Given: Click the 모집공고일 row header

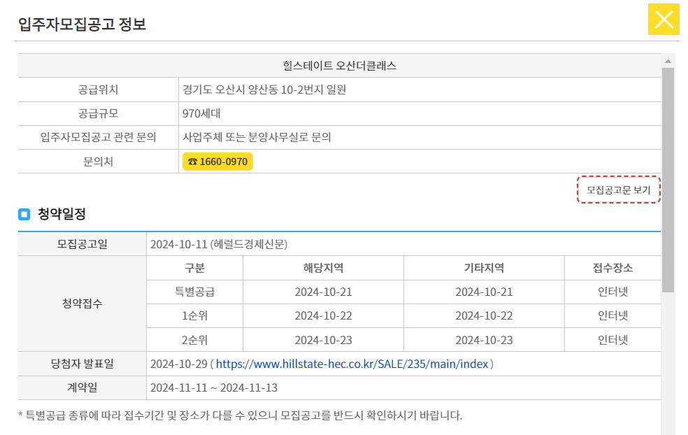Looking at the screenshot, I should tap(82, 244).
